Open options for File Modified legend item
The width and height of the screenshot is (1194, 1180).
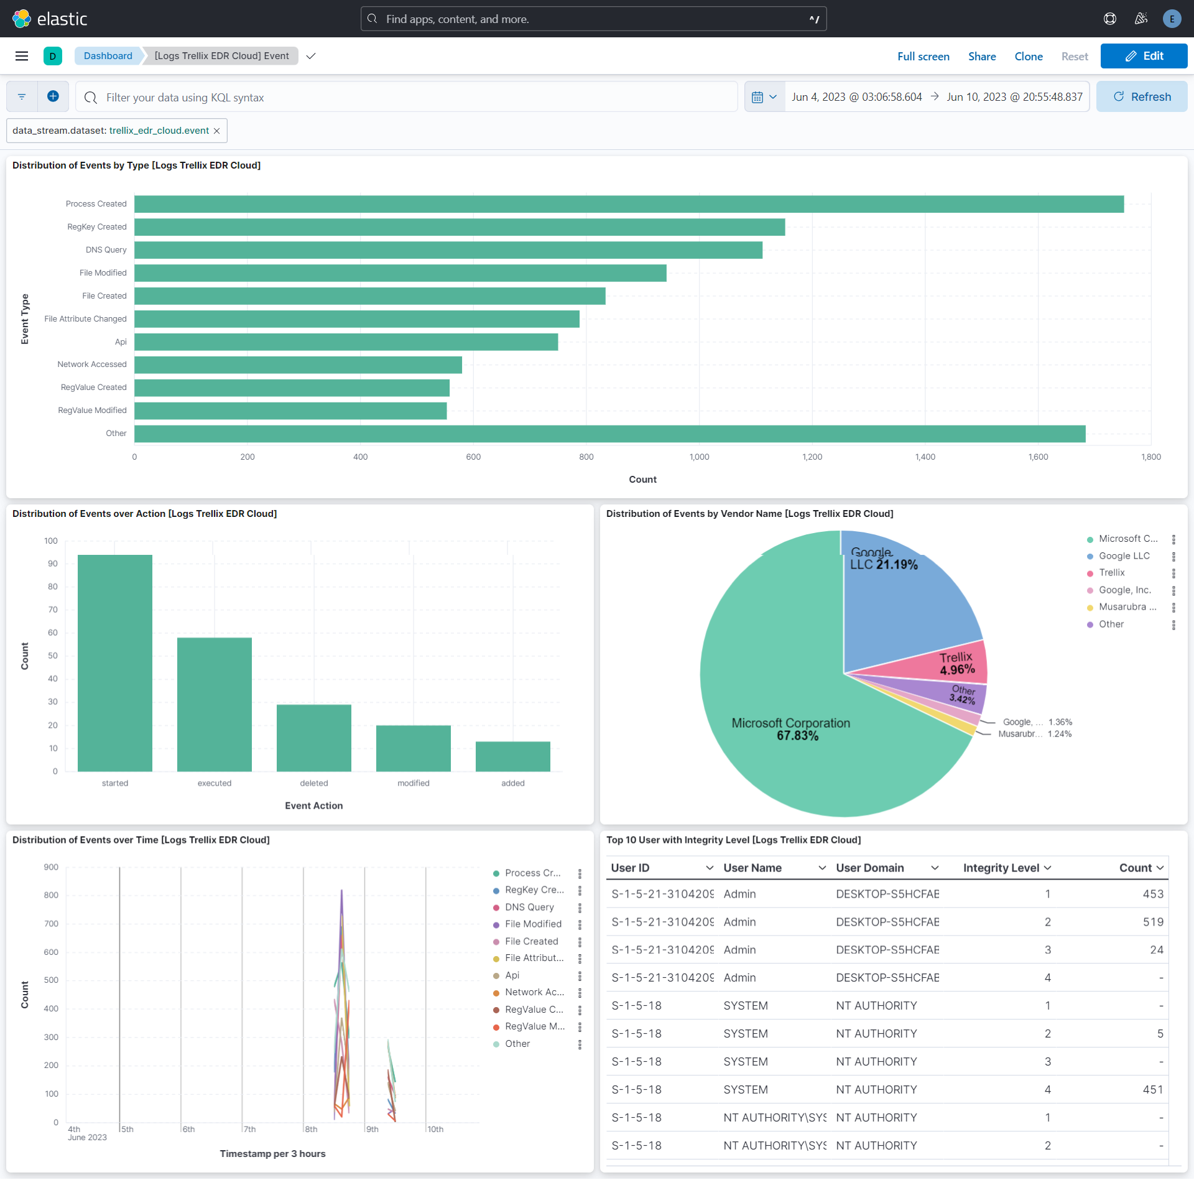click(580, 924)
